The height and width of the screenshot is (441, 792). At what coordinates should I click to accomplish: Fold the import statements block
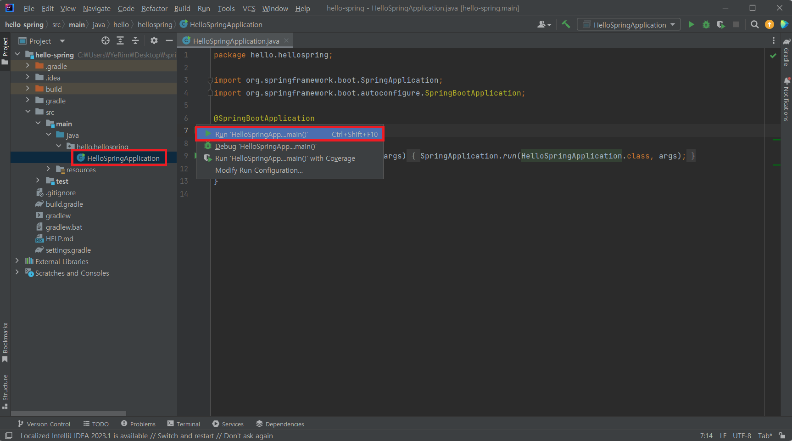(210, 80)
